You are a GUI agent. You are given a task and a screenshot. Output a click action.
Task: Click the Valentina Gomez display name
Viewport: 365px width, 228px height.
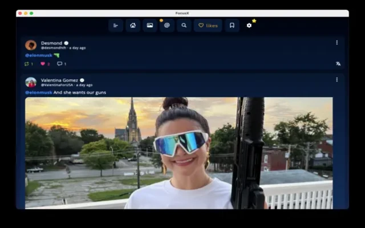(x=59, y=80)
